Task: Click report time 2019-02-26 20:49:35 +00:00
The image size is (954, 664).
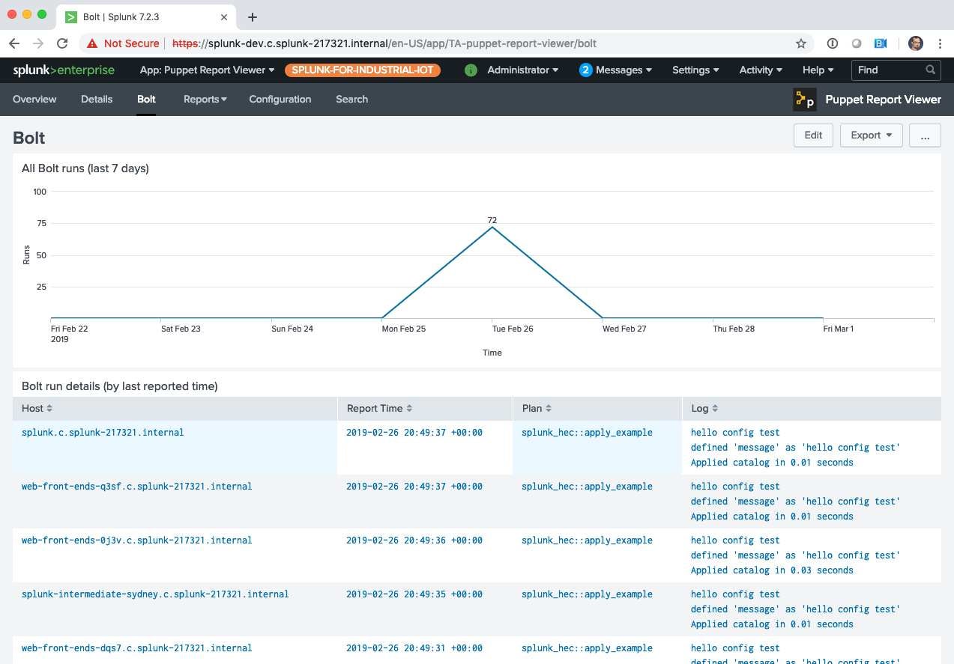Action: click(x=414, y=594)
